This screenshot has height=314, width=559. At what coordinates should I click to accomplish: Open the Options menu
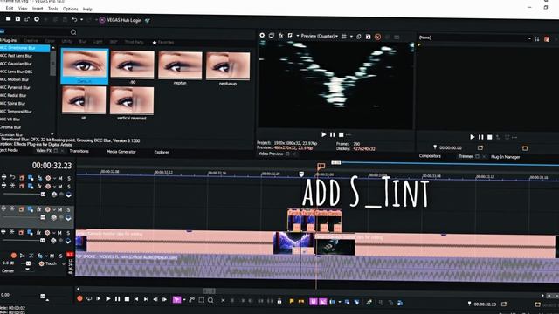[x=70, y=9]
